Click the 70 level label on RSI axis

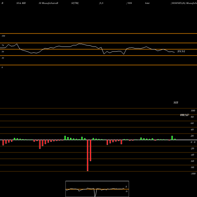(3, 45)
